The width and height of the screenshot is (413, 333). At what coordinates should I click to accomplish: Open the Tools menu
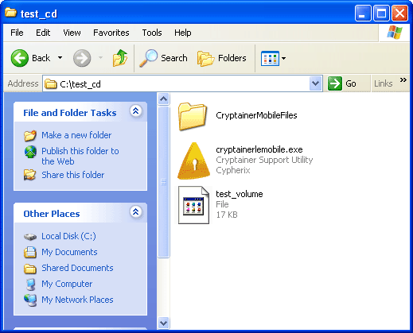[x=152, y=33]
